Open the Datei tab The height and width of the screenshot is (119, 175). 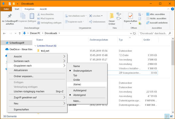tap(6, 9)
